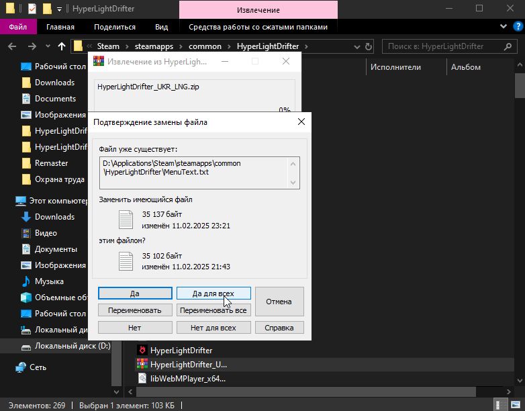Click Steam in address breadcrumb
The height and width of the screenshot is (411, 525).
pos(108,46)
